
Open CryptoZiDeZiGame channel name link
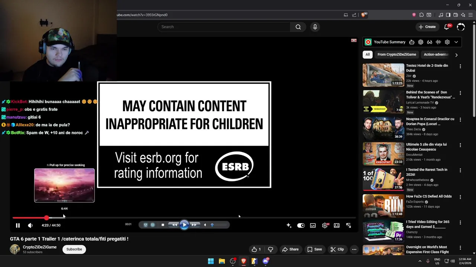[40, 247]
